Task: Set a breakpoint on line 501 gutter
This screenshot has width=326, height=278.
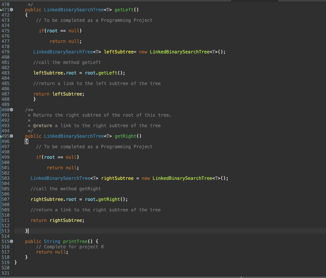Action: (x=6, y=168)
